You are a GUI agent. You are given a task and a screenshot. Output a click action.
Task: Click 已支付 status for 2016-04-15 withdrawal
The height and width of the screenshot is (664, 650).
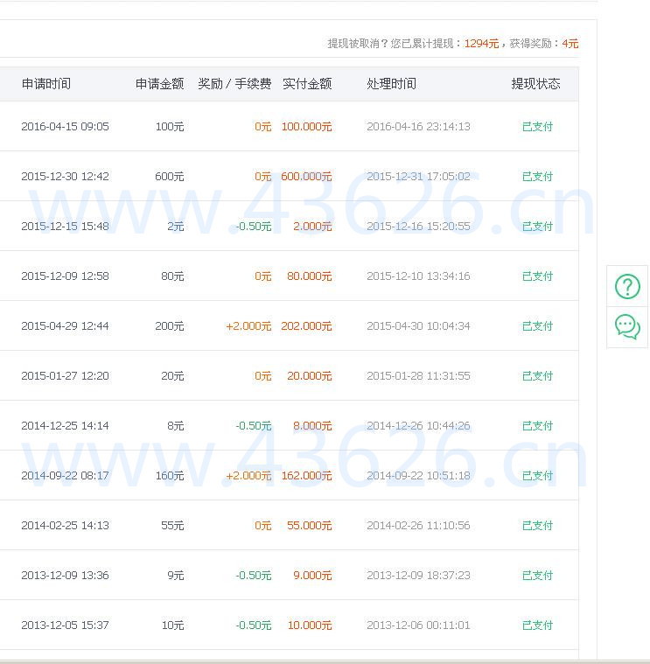coord(537,127)
